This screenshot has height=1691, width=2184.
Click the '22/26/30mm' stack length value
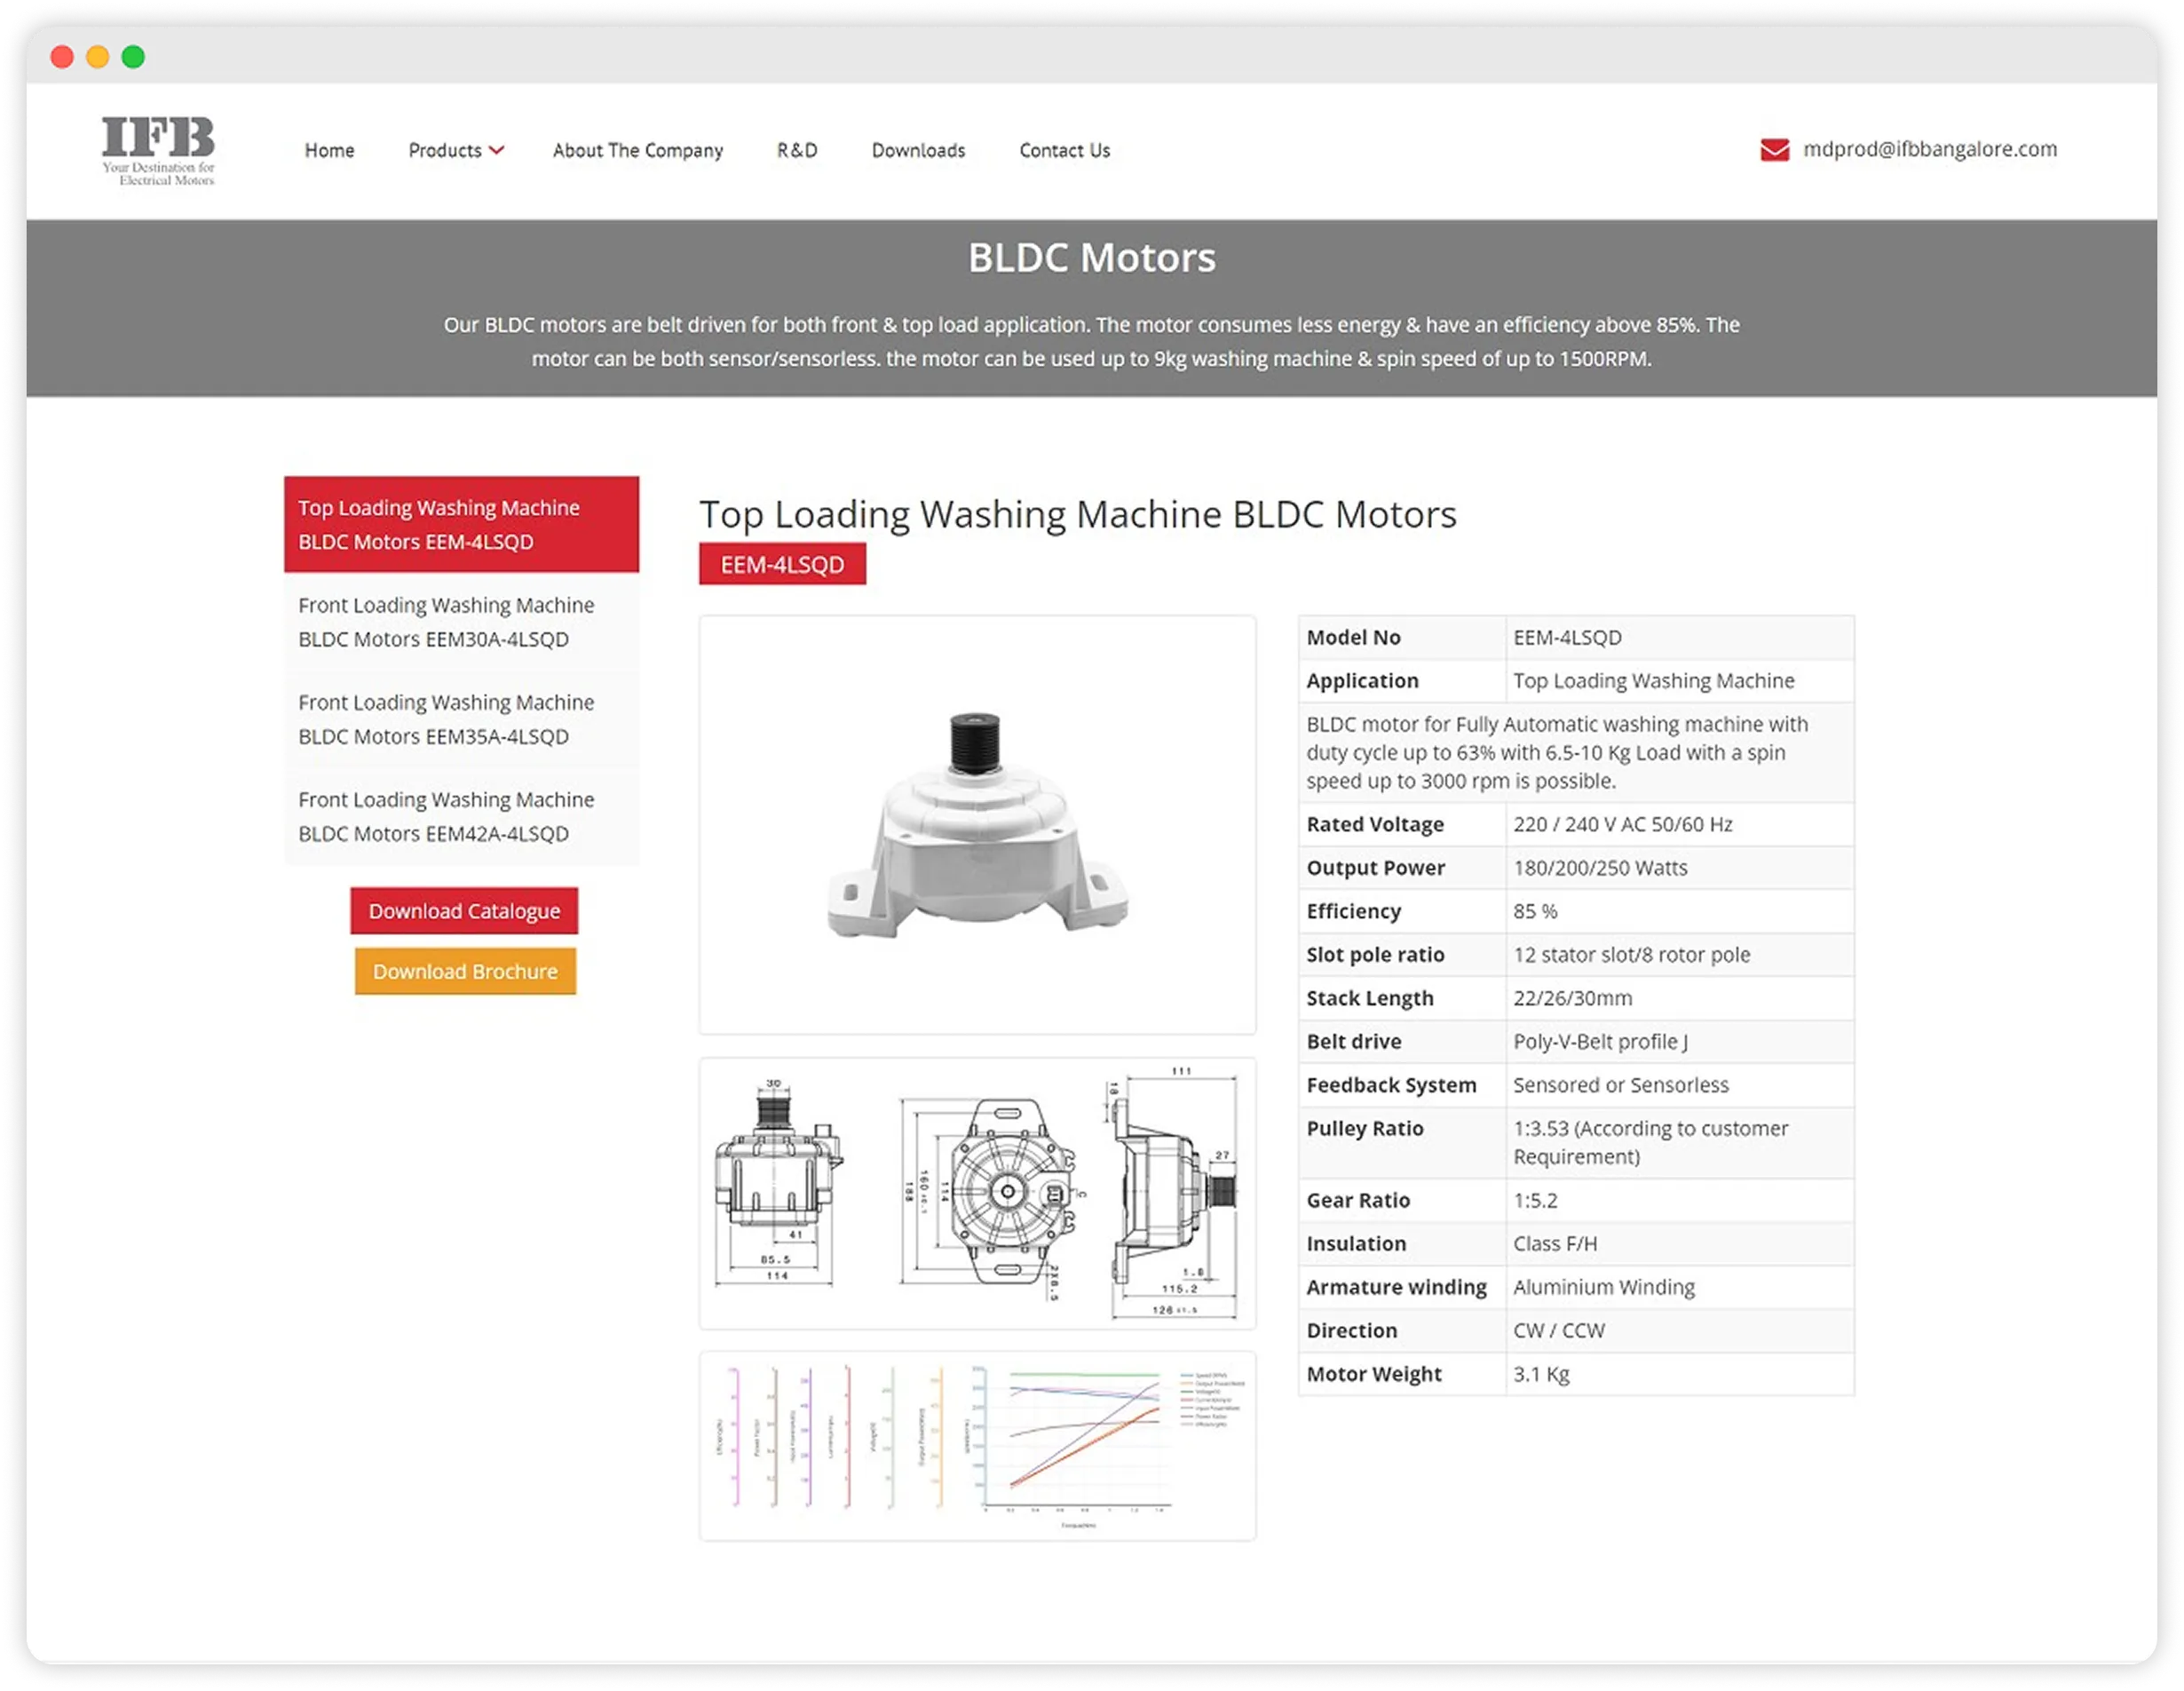[1572, 997]
